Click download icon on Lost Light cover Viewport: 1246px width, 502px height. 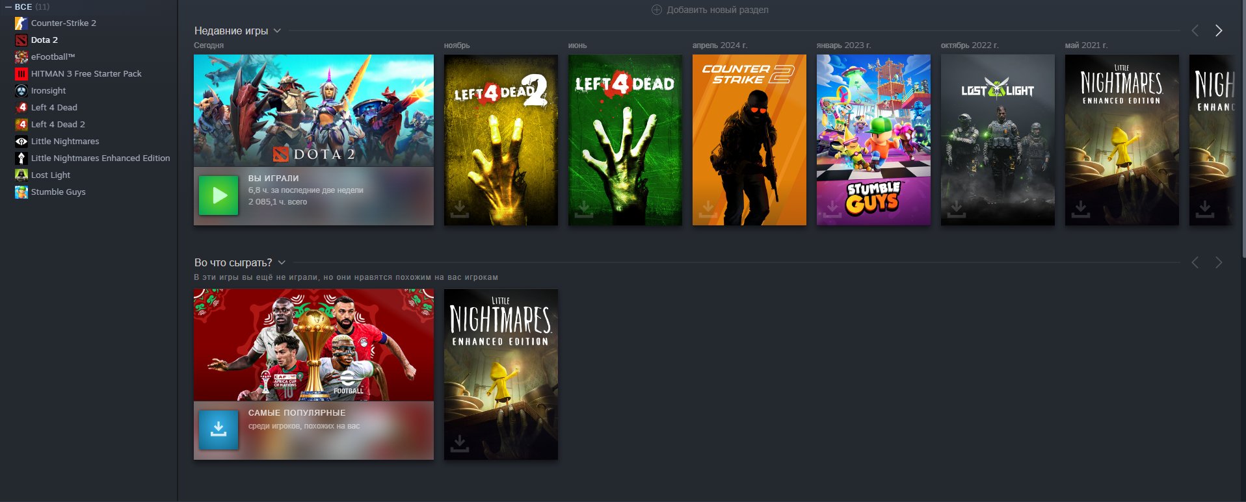click(x=957, y=209)
